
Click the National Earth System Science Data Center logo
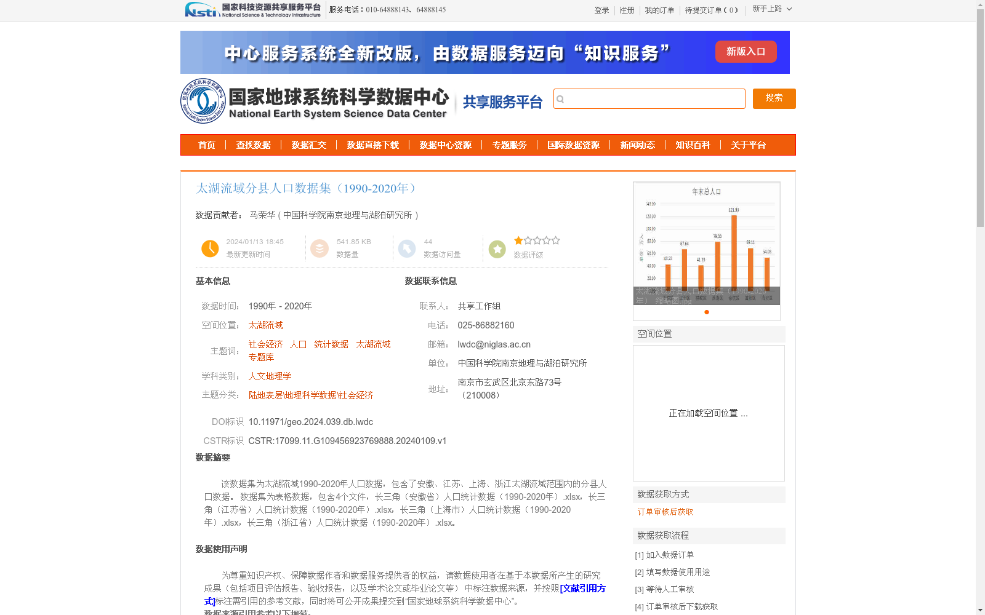(x=315, y=101)
